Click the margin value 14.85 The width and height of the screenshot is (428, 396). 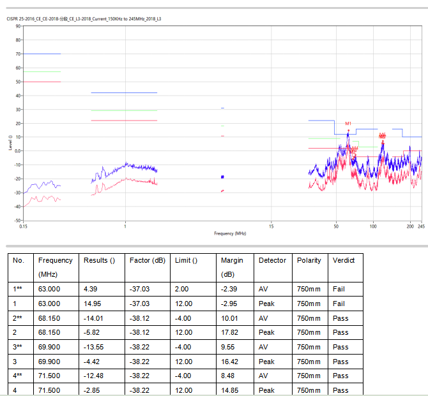pos(229,390)
